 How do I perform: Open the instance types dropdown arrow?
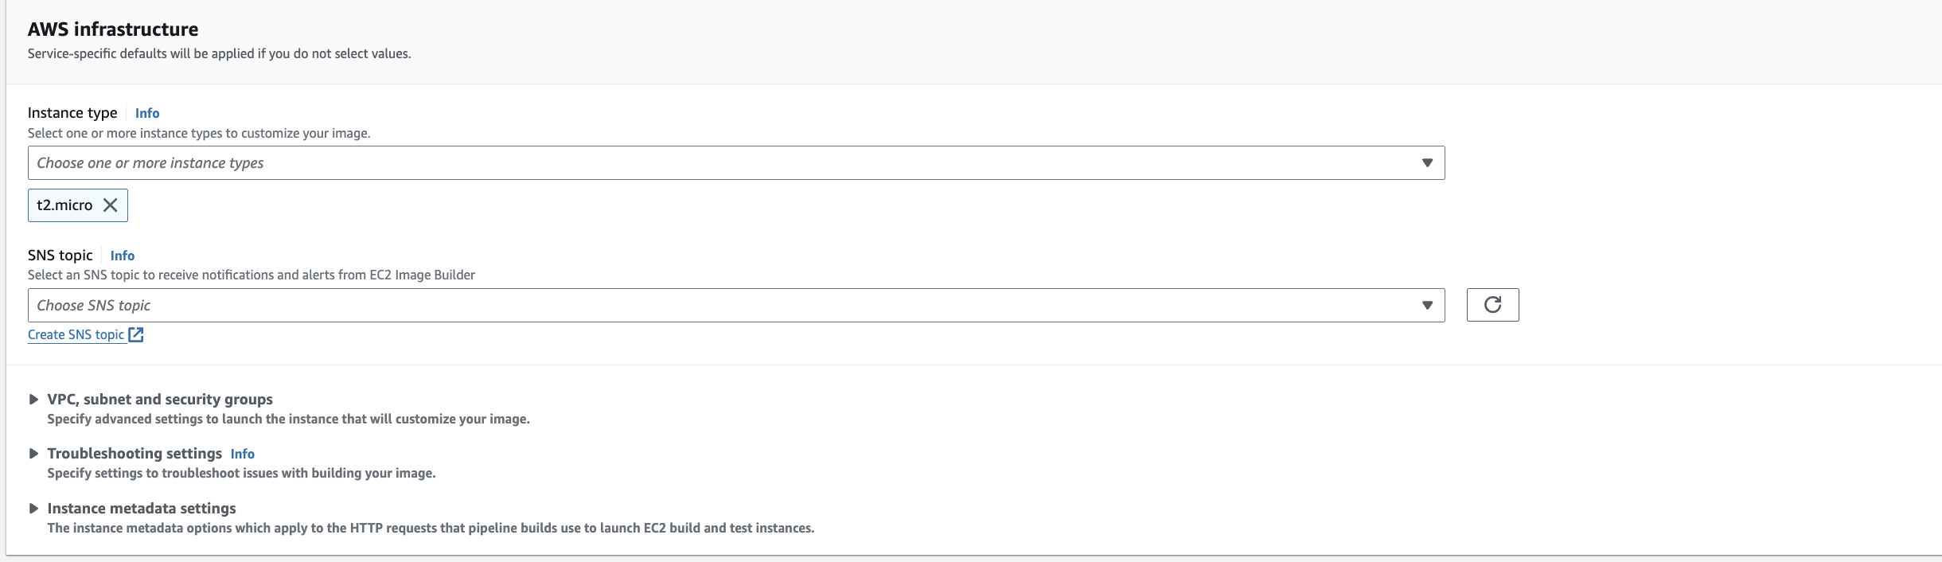[x=1427, y=163]
